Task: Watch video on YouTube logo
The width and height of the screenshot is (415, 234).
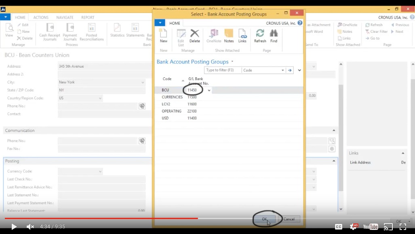Action: (371, 227)
